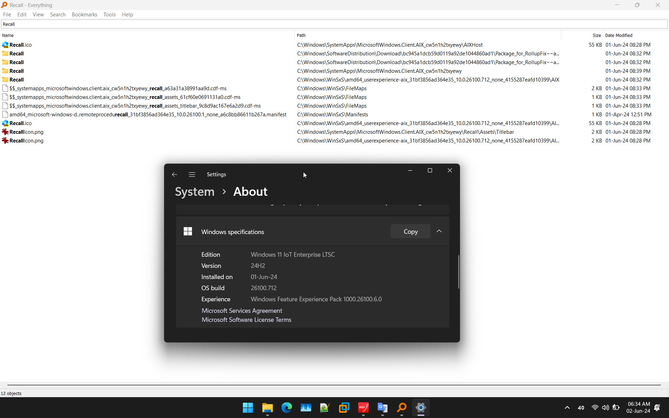
Task: Open the PDF reader icon on taskbar
Action: pyautogui.click(x=363, y=408)
